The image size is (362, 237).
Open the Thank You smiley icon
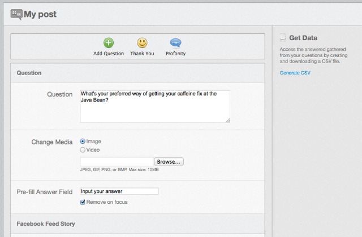142,43
